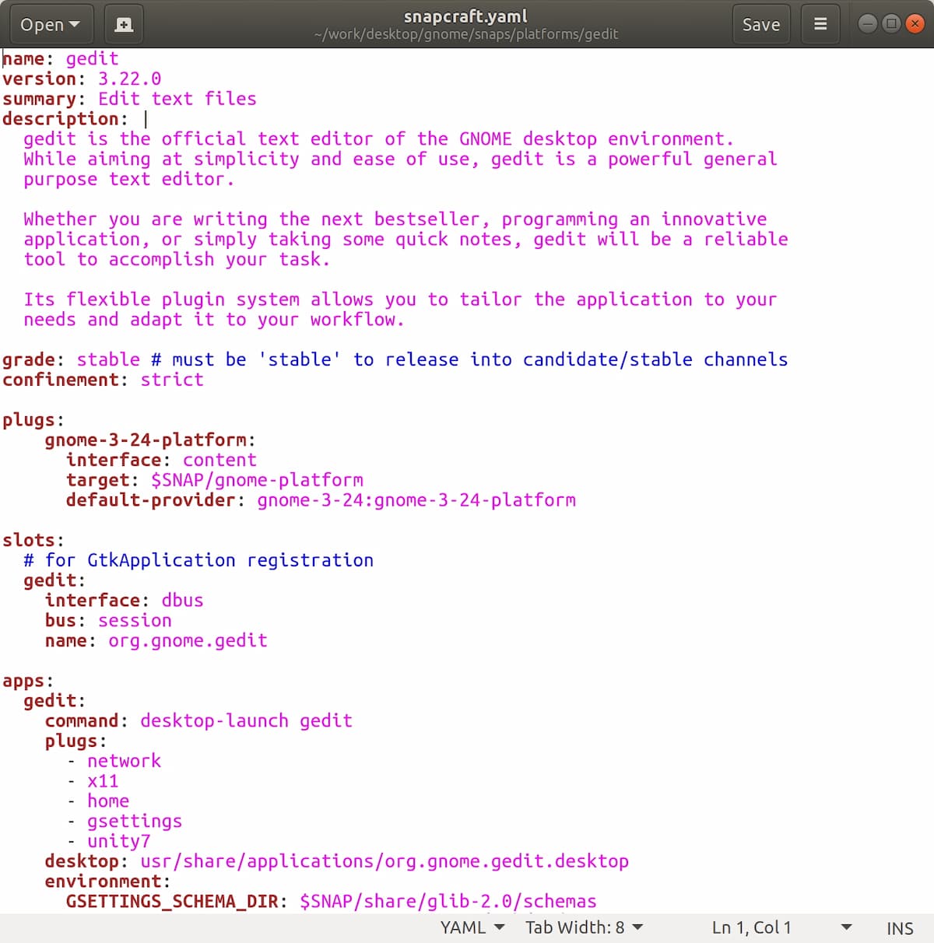The width and height of the screenshot is (934, 943).
Task: Expand the Tab Width dropdown
Action: [584, 927]
